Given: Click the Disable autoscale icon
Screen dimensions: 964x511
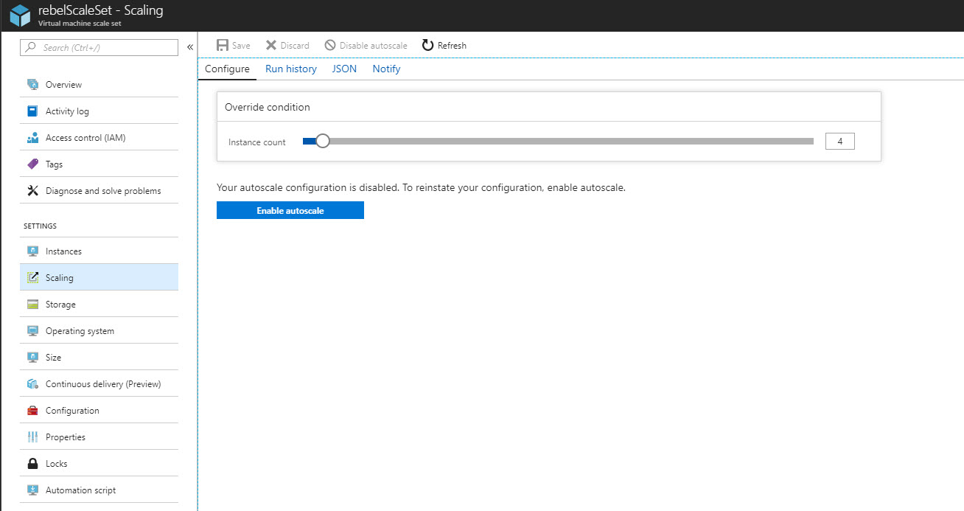Looking at the screenshot, I should click(x=330, y=45).
